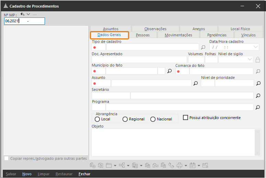266x178 pixels.
Task: Open dropdown arrow beside the calendar icon
Action: 199,166
